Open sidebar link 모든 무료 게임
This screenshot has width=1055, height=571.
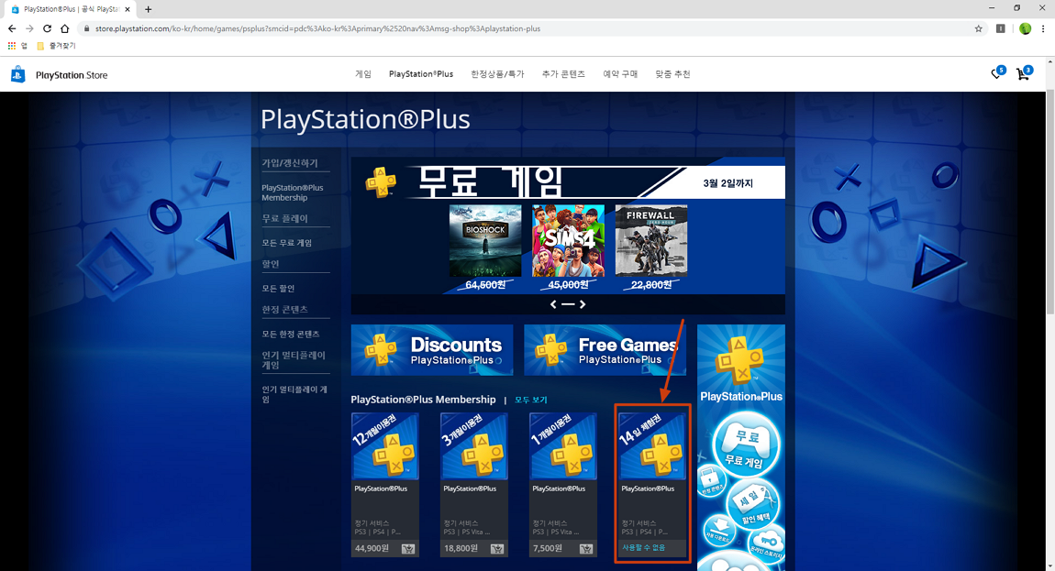[x=286, y=243]
